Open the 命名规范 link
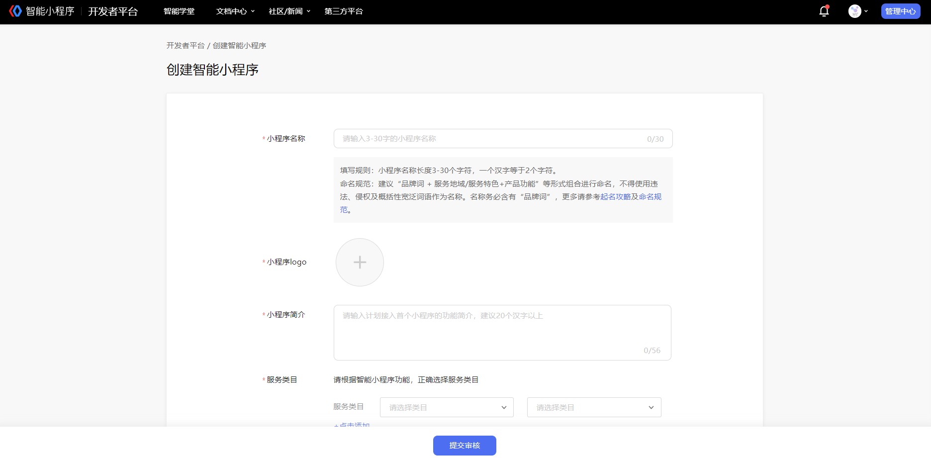Screen dimensions: 931x458 (x=650, y=197)
